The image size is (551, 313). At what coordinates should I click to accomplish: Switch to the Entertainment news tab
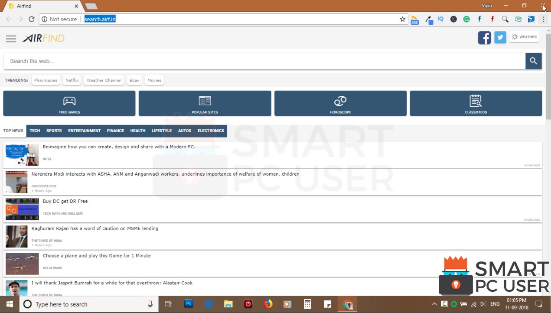click(x=84, y=131)
